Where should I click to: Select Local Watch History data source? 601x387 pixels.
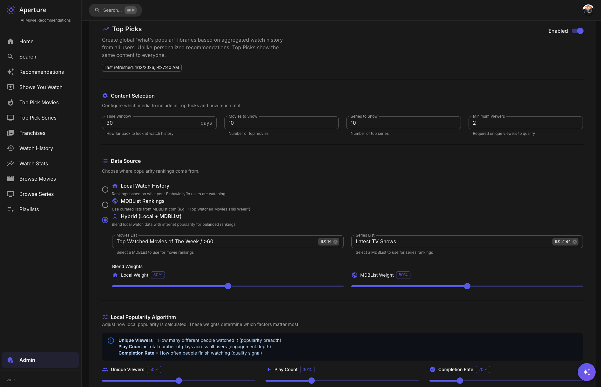click(x=105, y=190)
